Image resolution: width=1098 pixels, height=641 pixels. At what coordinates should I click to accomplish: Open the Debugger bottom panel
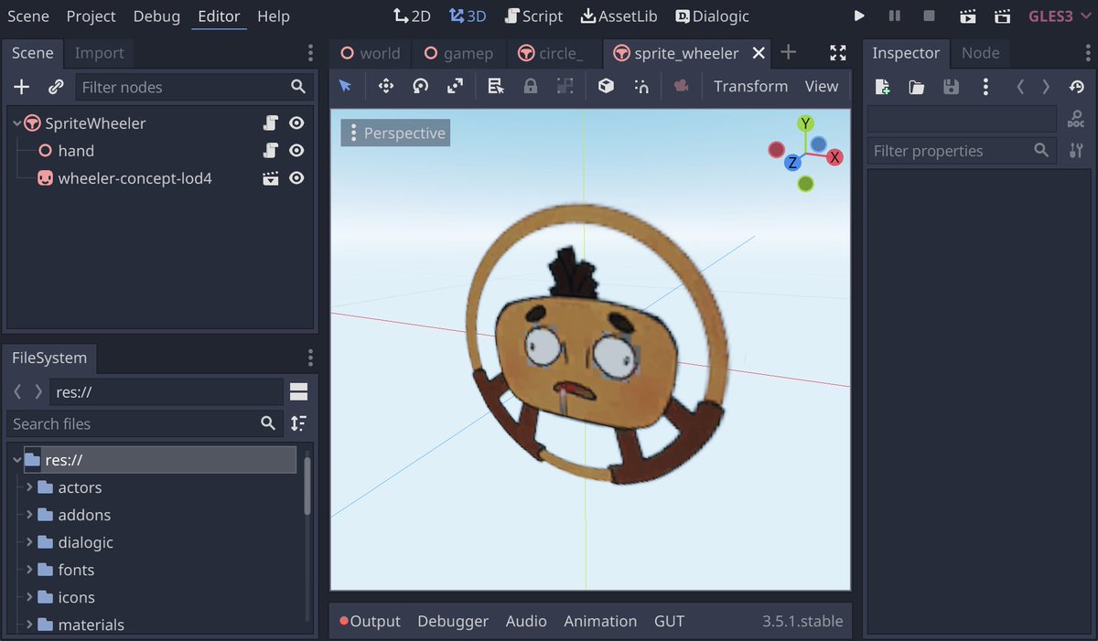tap(453, 621)
